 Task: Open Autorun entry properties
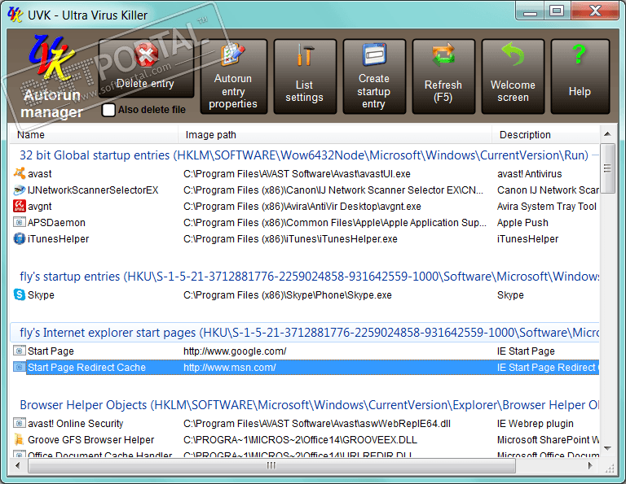[233, 76]
